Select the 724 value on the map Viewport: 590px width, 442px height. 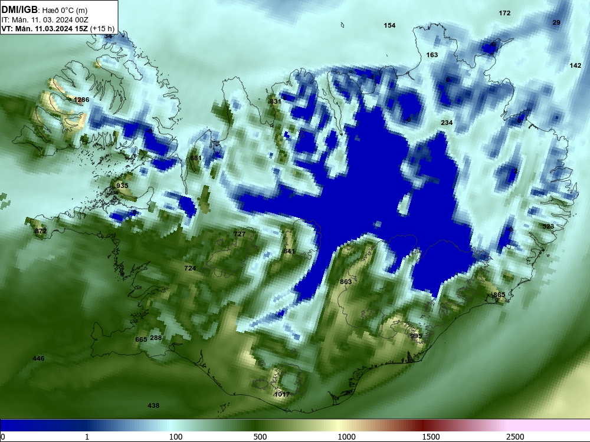[x=190, y=268]
